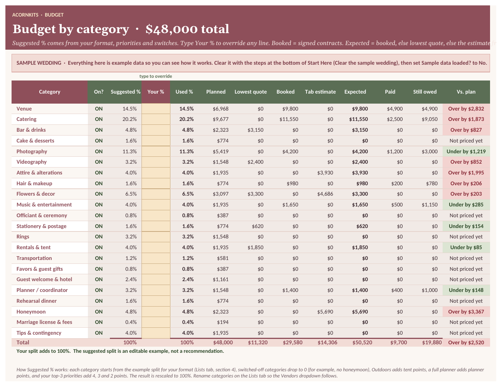
Task: Select the "Over by $3,367" Honeymoon cell
Action: pos(466,312)
